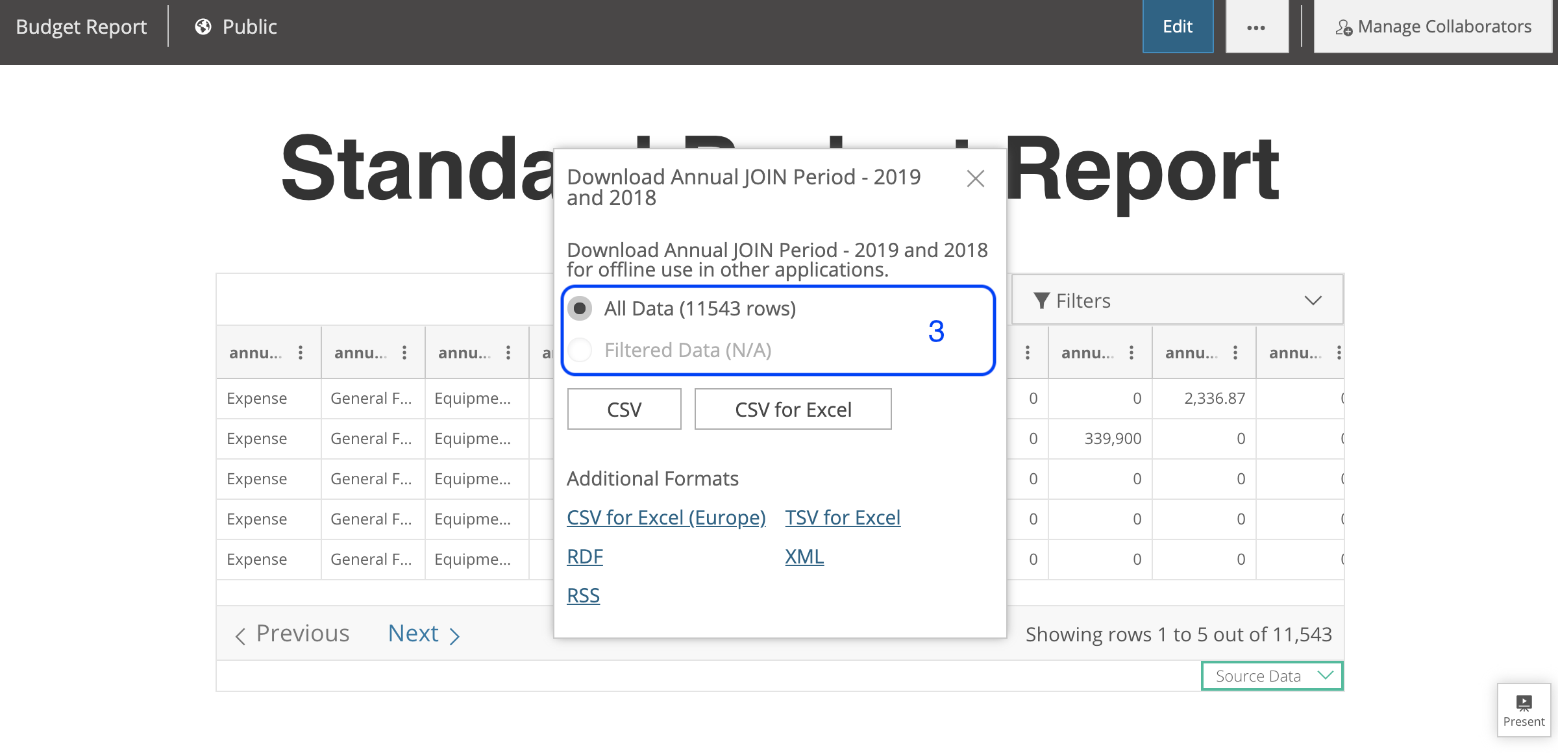Click the CSV for Excel button
This screenshot has width=1558, height=753.
click(793, 409)
